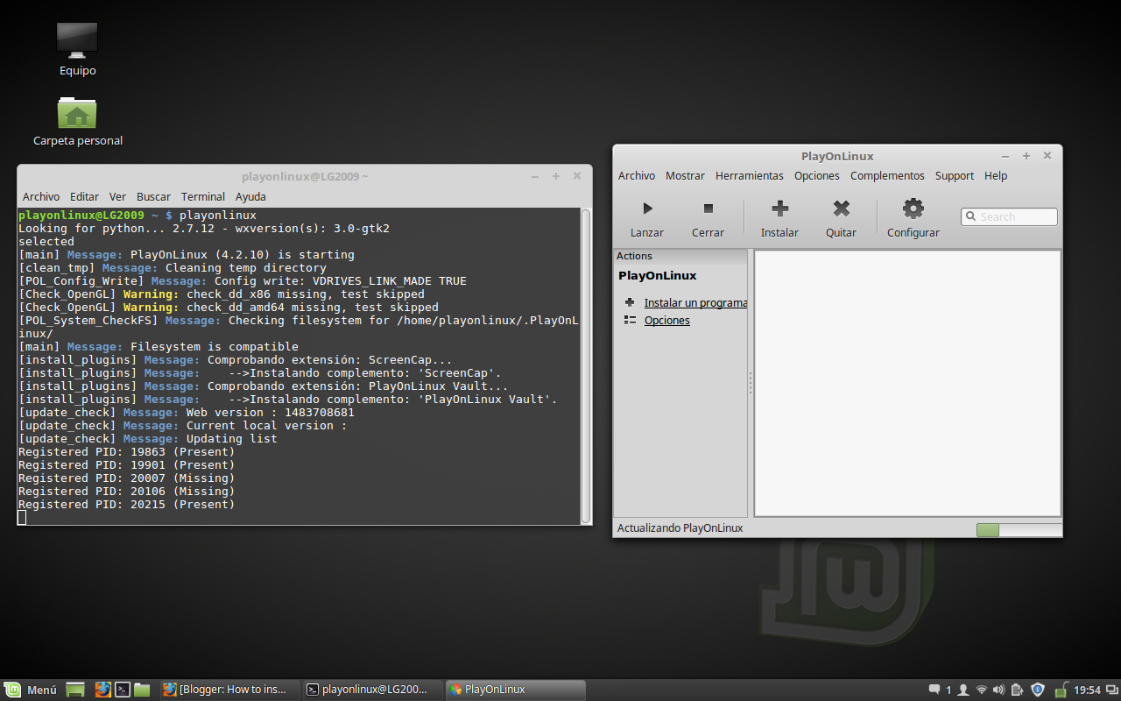Switch to the playonlinux@LG2009 terminal taskbar button
The width and height of the screenshot is (1121, 701).
pyautogui.click(x=373, y=690)
